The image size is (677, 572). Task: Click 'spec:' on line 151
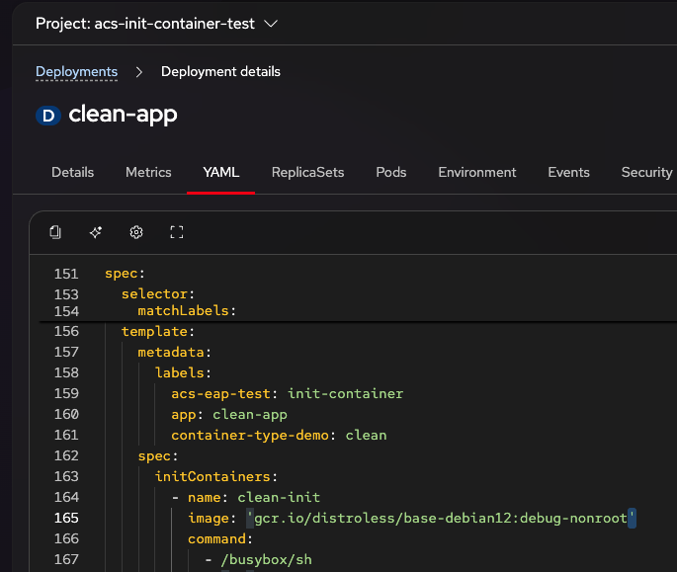(x=125, y=274)
